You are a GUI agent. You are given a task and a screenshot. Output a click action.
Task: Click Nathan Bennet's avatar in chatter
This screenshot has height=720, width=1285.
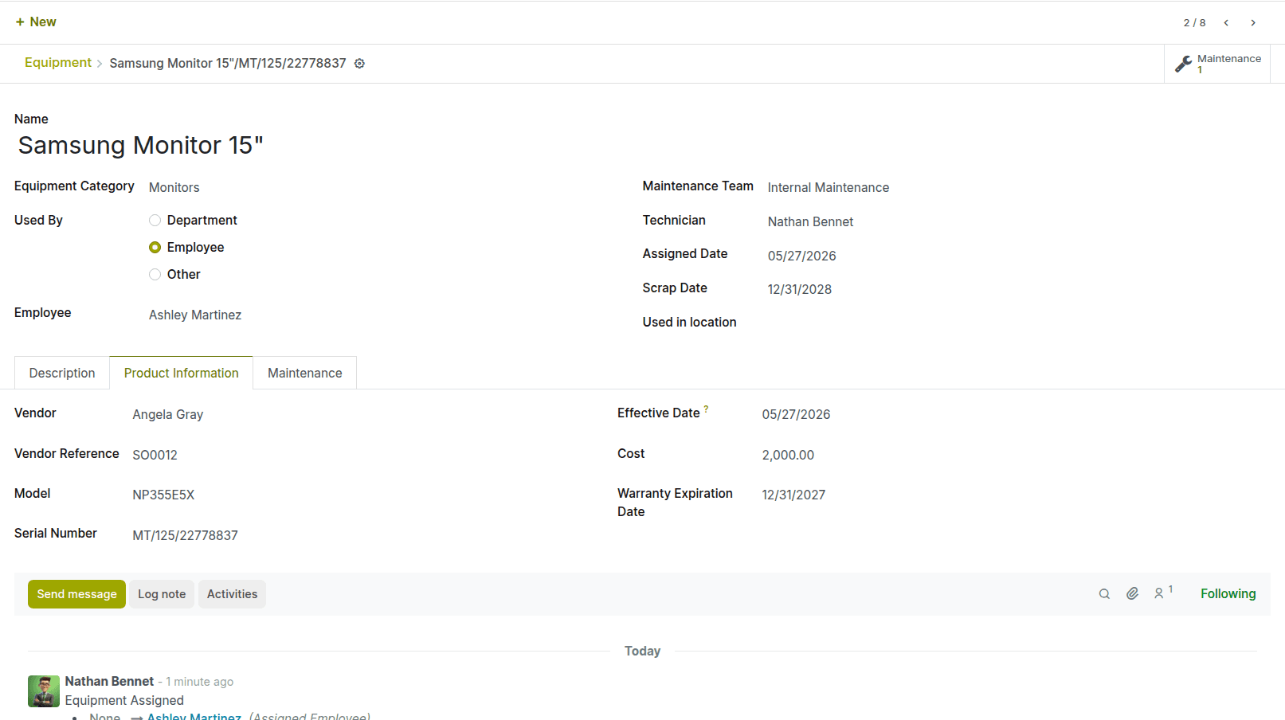44,691
